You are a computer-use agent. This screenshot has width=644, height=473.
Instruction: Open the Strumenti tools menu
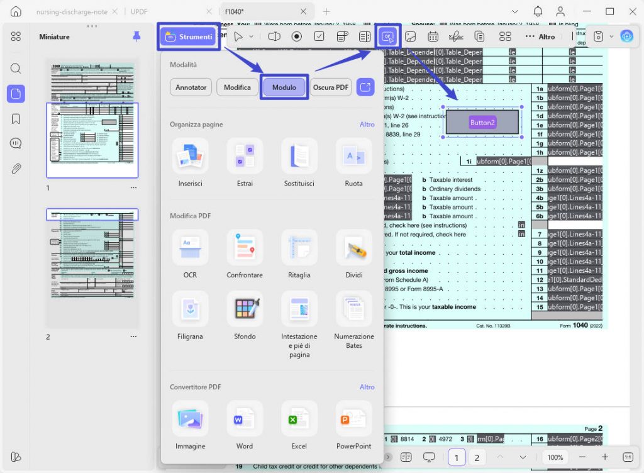189,36
